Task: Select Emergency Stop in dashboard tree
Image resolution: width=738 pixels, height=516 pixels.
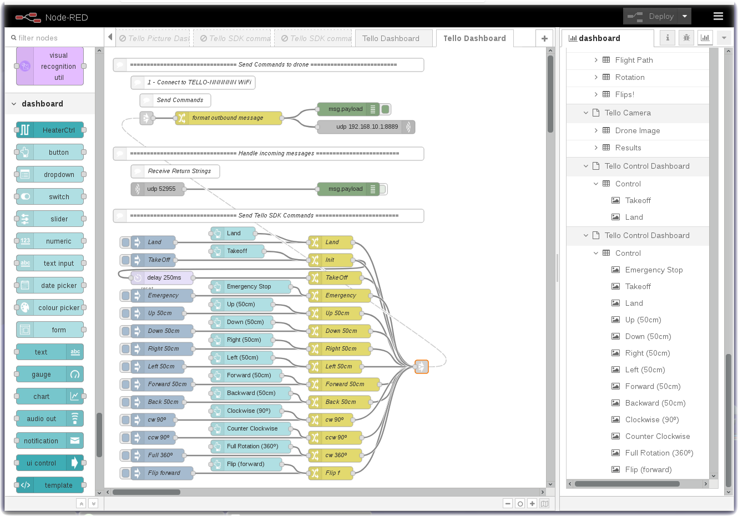Action: click(x=654, y=270)
